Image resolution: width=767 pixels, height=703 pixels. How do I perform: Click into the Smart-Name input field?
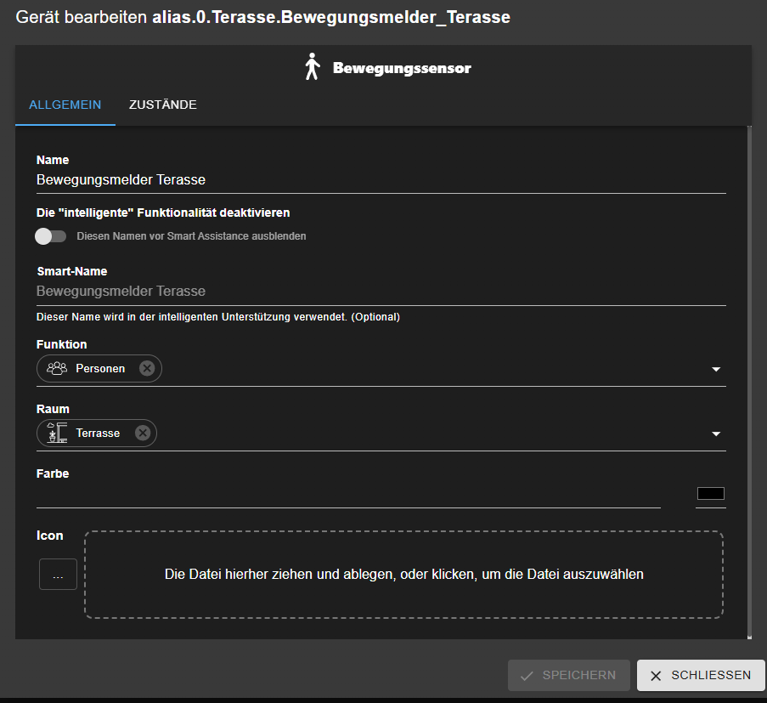pyautogui.click(x=381, y=292)
